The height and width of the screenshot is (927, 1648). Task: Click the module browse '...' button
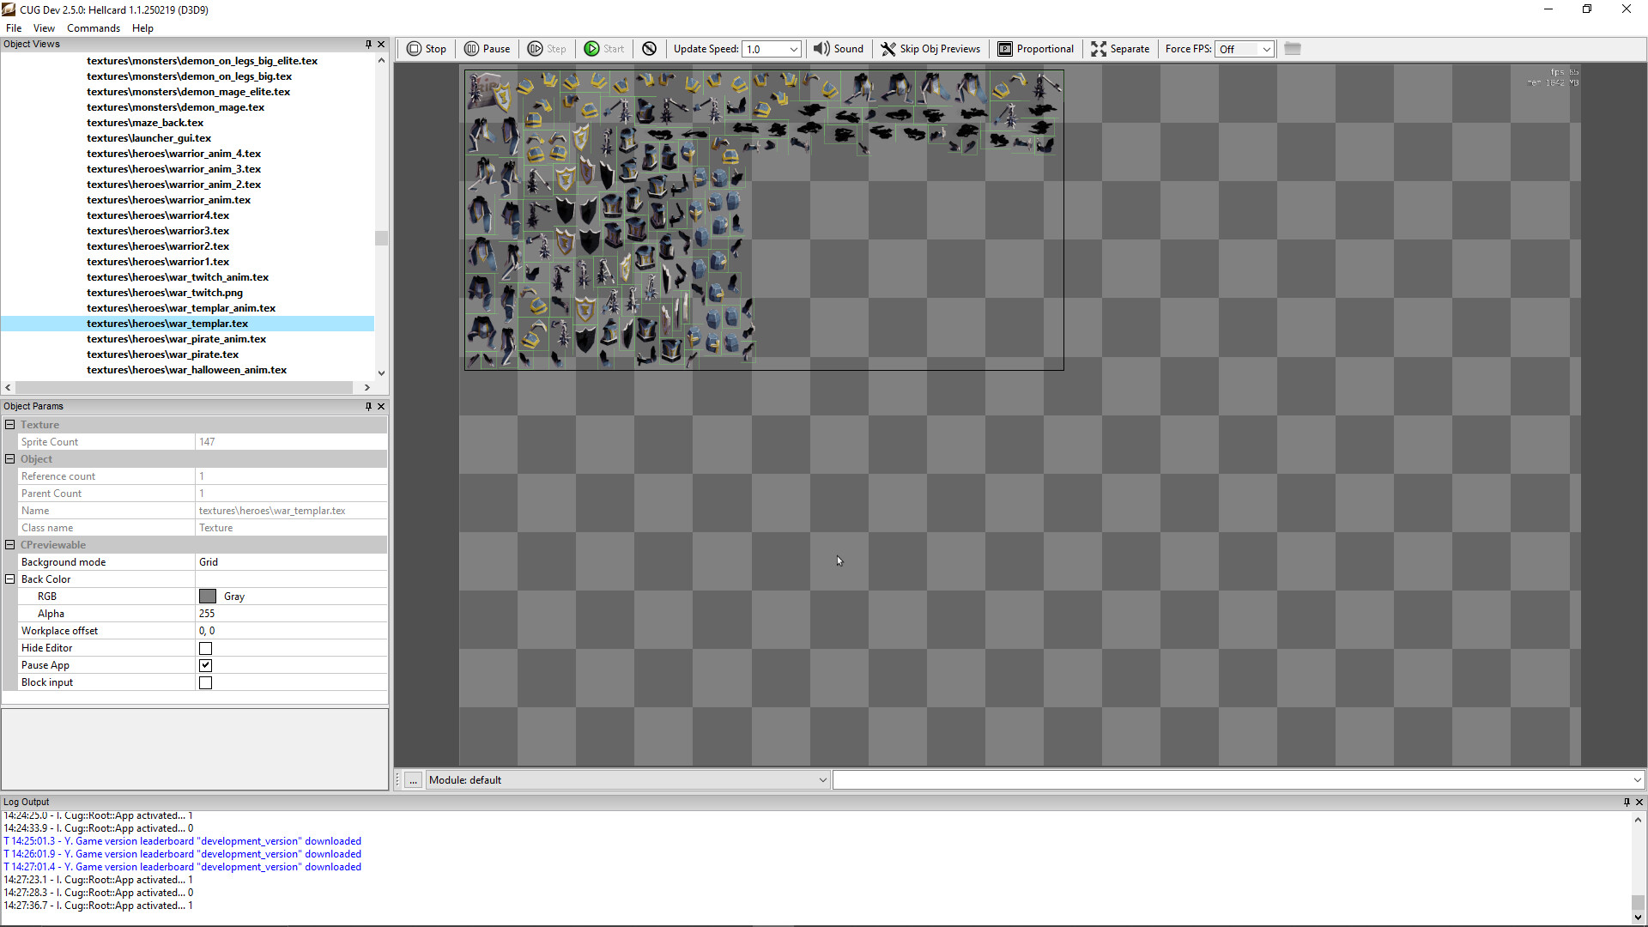click(x=412, y=779)
